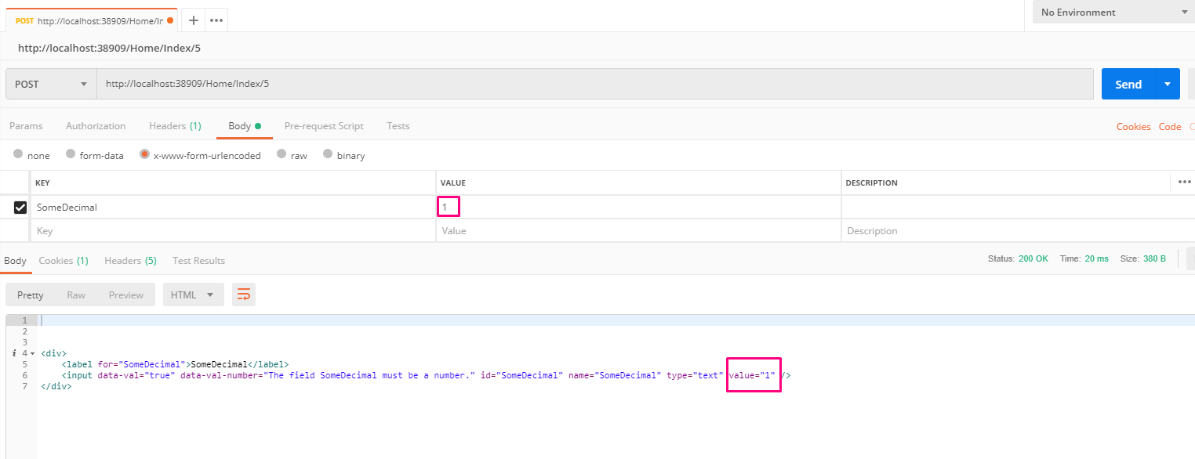Click the Send button
The height and width of the screenshot is (459, 1195).
pyautogui.click(x=1127, y=84)
